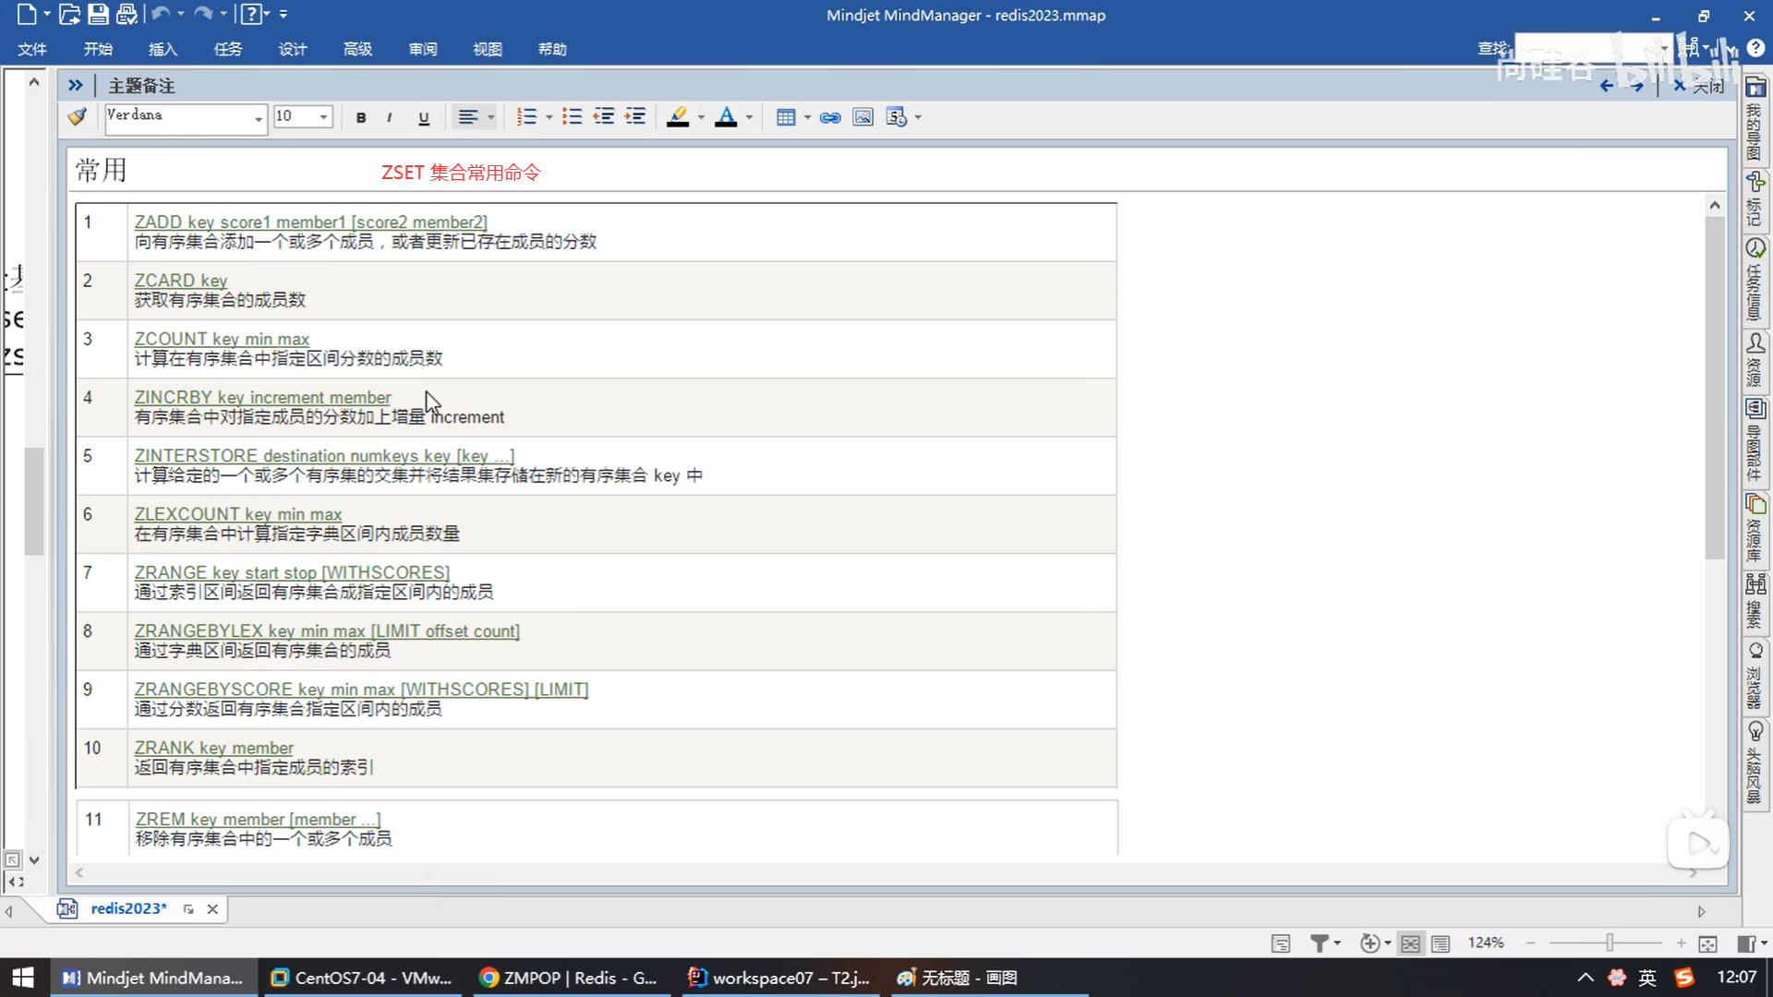Open the Verdana font dropdown
The height and width of the screenshot is (997, 1773).
click(x=258, y=118)
